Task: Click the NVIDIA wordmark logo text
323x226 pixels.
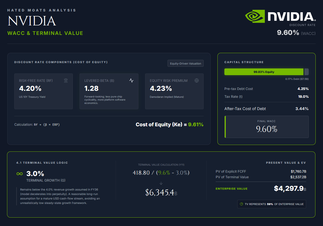Action: pyautogui.click(x=292, y=17)
